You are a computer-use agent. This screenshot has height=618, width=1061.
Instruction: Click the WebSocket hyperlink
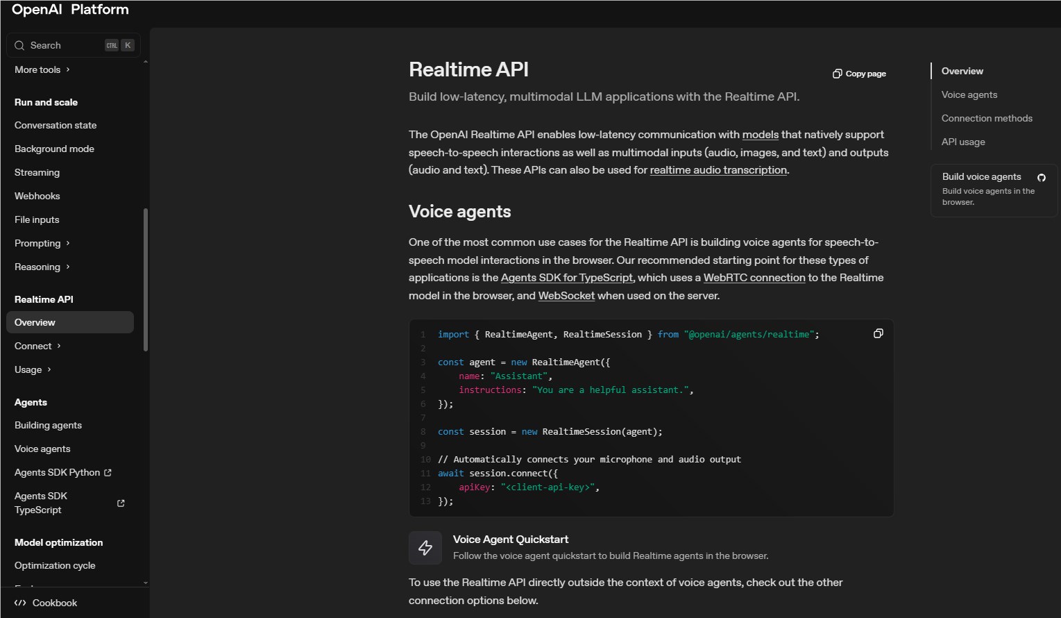coord(566,295)
